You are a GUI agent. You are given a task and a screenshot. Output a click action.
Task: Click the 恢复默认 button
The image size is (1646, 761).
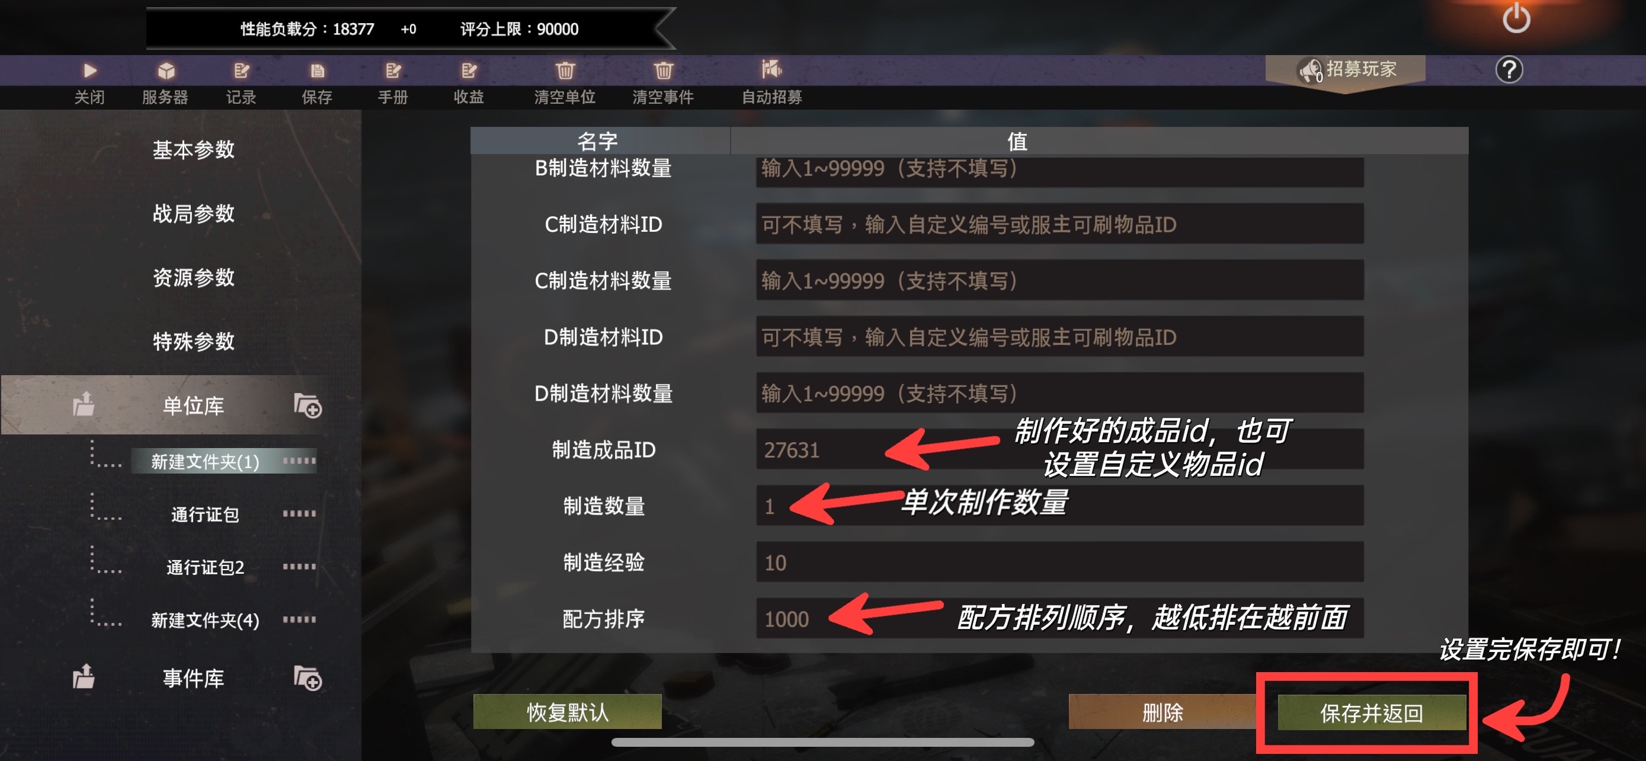tap(568, 712)
